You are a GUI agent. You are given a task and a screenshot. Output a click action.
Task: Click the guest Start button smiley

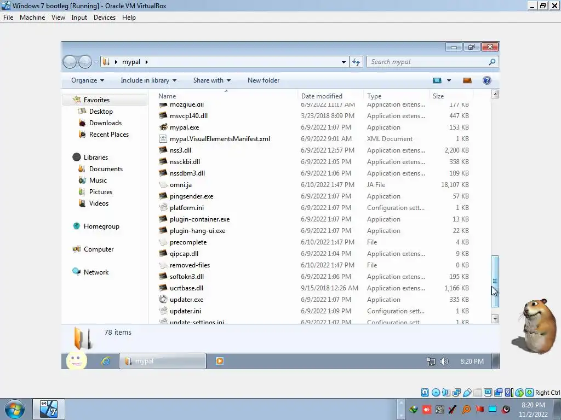point(76,361)
